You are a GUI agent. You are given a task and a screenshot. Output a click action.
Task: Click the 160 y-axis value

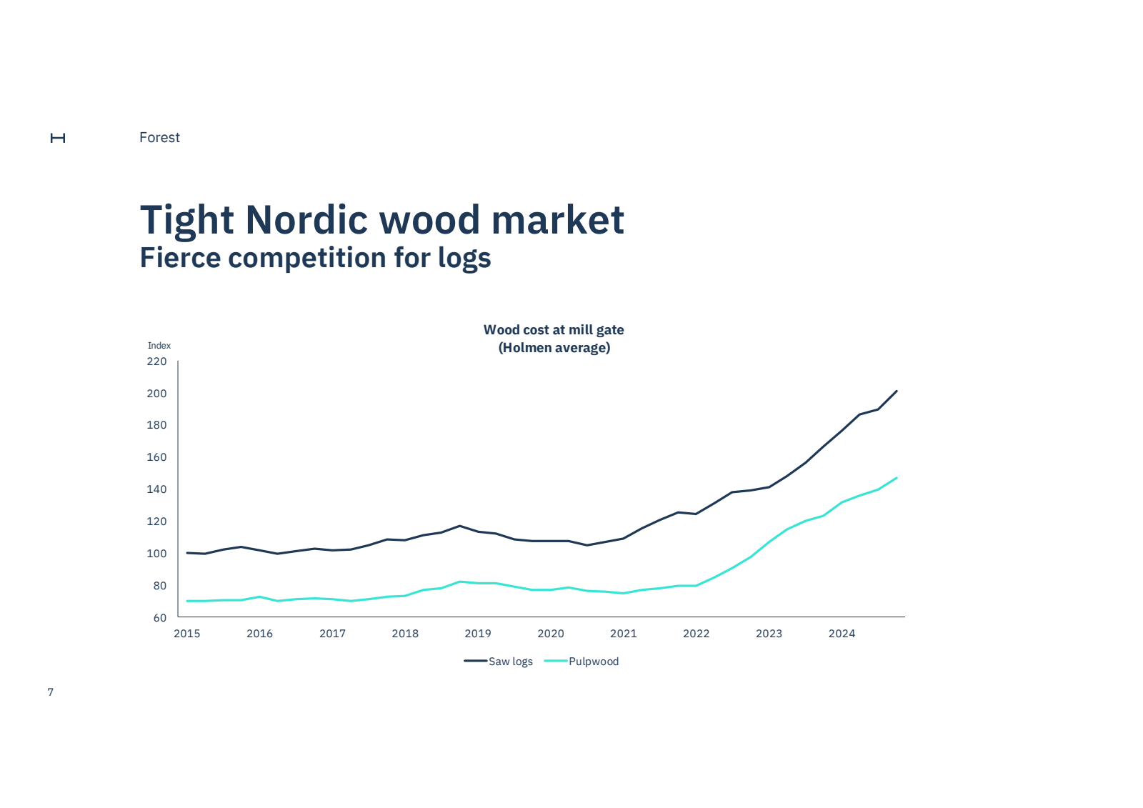click(x=156, y=457)
